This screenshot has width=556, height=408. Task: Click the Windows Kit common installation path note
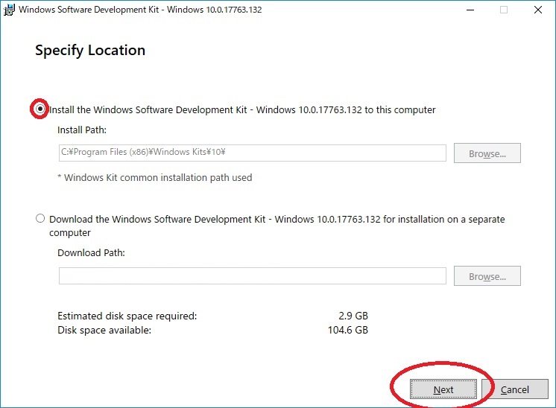(x=154, y=177)
